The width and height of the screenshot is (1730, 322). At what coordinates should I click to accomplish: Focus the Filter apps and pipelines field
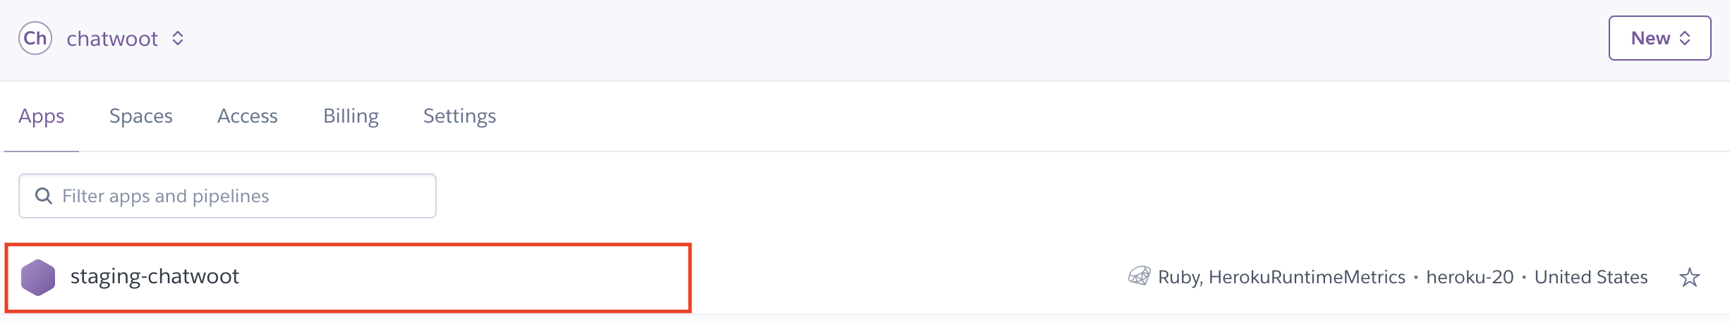[240, 196]
